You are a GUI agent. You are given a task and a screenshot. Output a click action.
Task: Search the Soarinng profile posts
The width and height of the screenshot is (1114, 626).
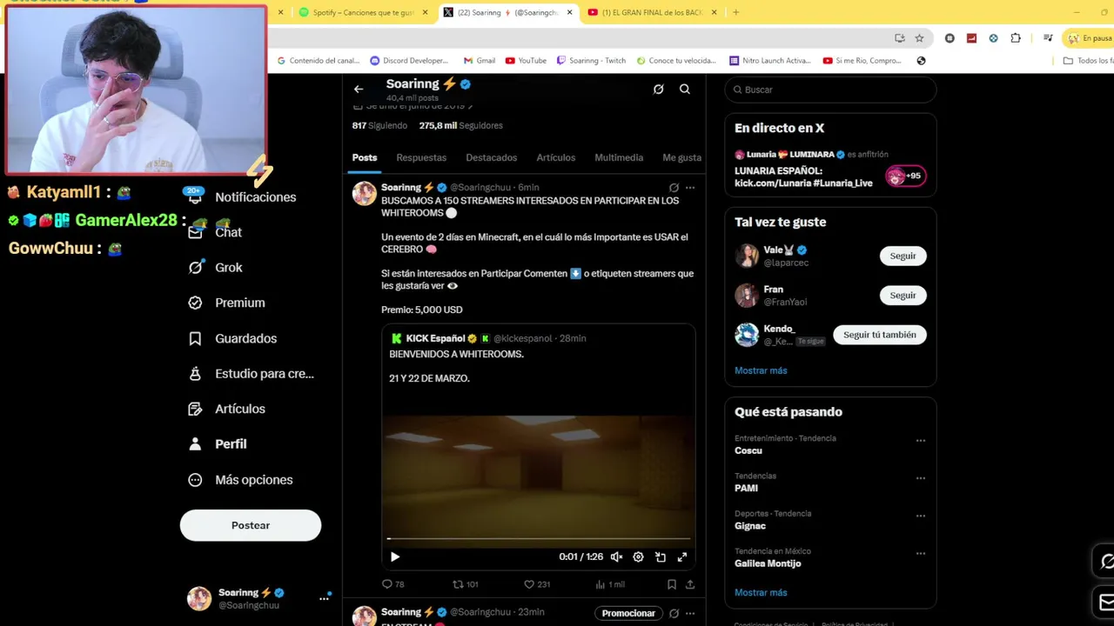pyautogui.click(x=685, y=89)
